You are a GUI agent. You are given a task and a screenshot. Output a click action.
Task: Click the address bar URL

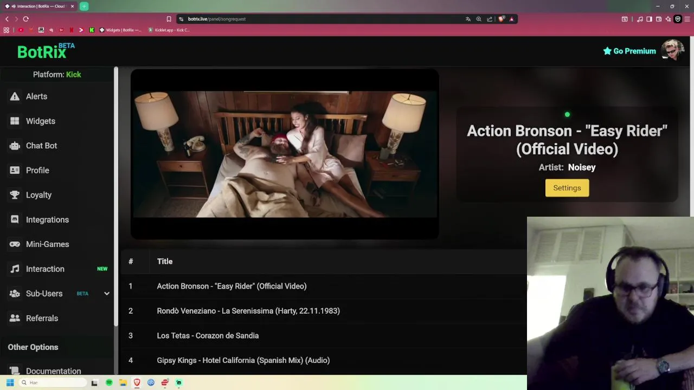point(217,19)
